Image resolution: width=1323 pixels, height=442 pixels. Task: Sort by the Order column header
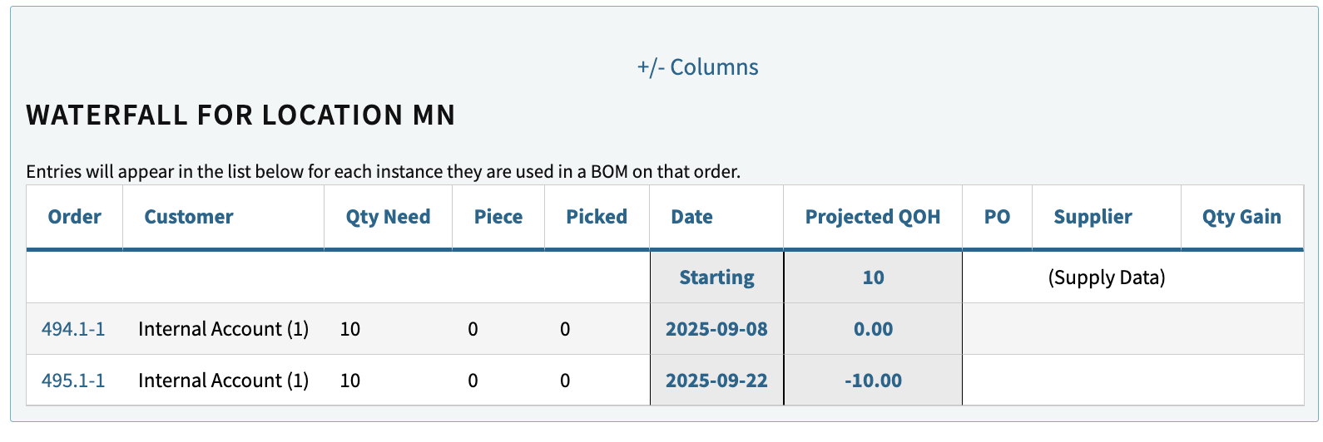tap(75, 217)
